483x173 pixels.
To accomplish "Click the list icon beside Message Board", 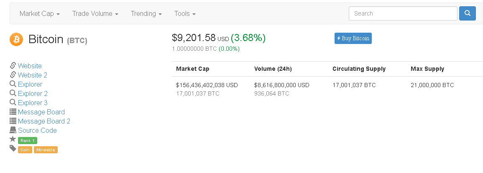I will (x=13, y=112).
